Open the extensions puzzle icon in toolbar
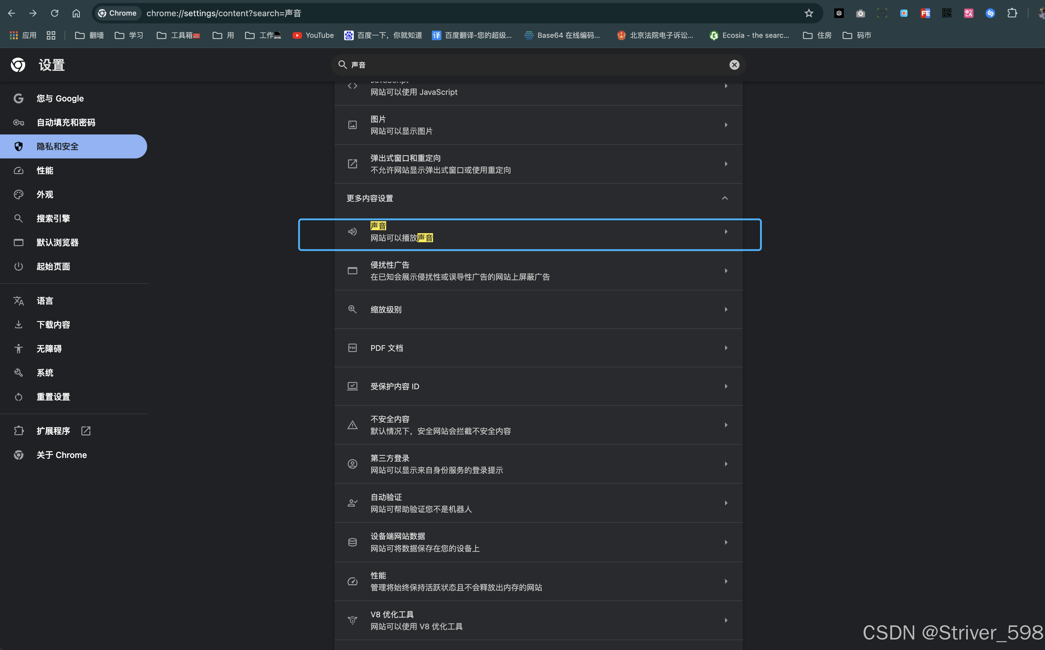This screenshot has width=1045, height=650. pyautogui.click(x=1012, y=13)
